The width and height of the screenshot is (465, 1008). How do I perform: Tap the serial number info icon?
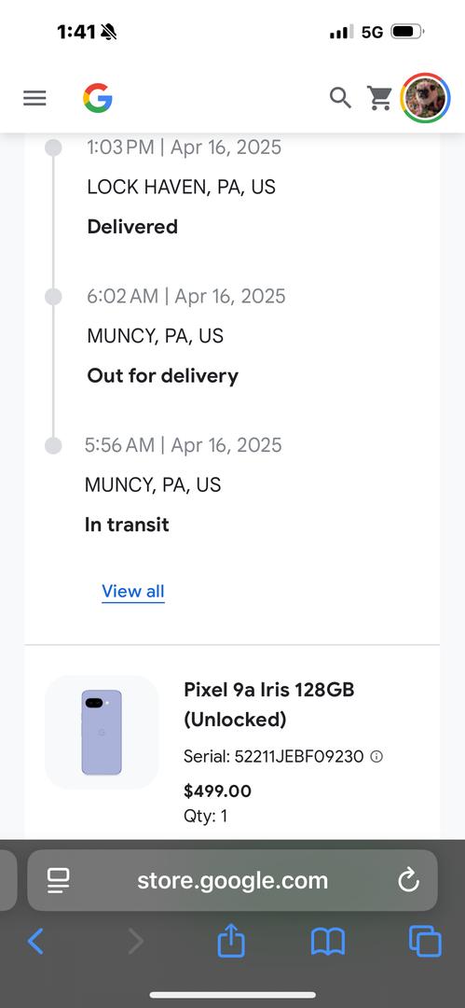(377, 757)
